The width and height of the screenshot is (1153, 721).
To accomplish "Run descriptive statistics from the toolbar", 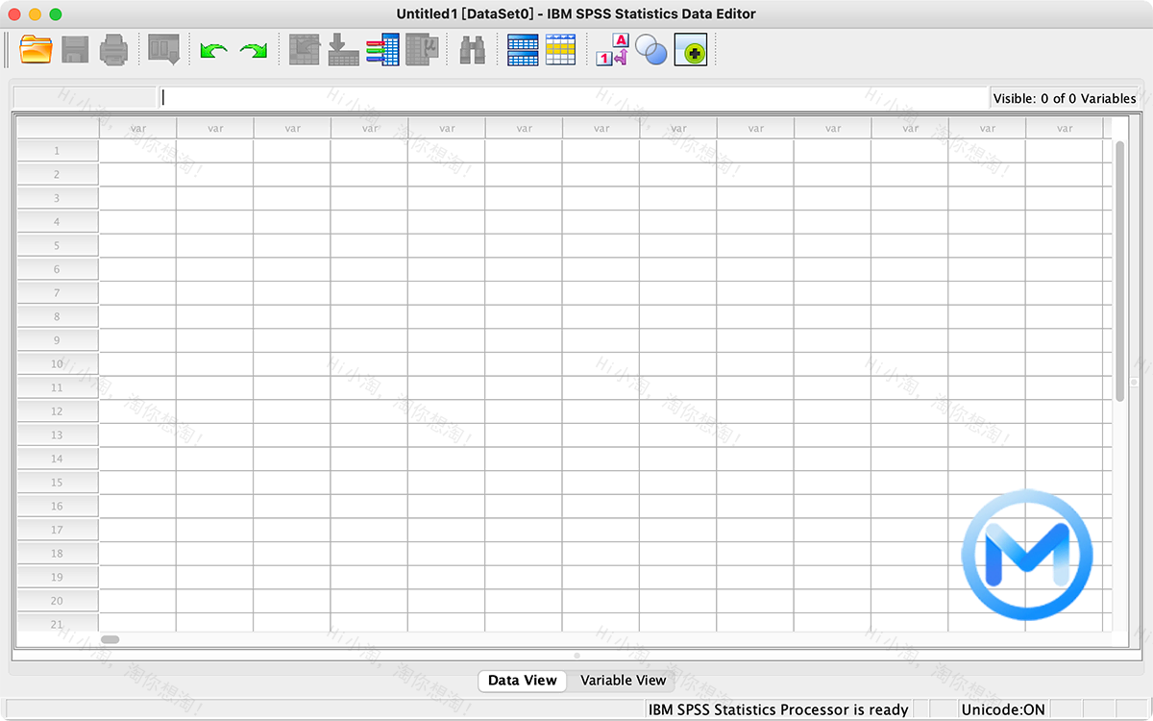I will (422, 50).
